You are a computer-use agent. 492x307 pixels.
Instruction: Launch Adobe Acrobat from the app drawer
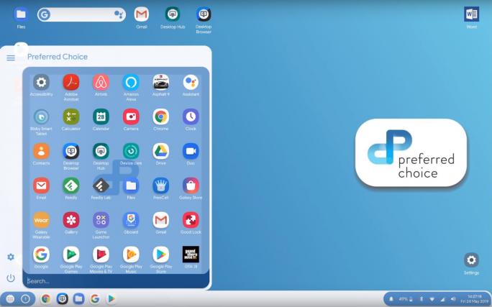coord(71,83)
